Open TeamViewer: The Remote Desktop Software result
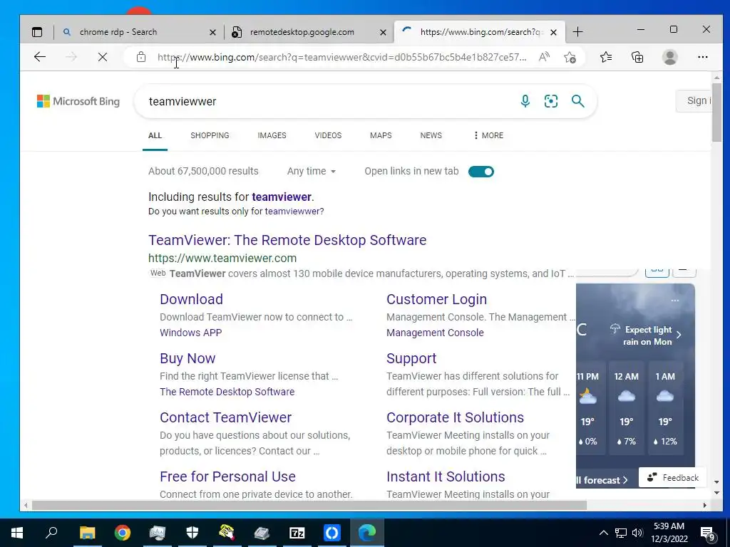Viewport: 730px width, 547px height. click(287, 240)
